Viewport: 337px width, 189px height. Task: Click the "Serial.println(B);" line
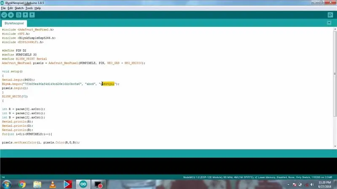pyautogui.click(x=17, y=130)
